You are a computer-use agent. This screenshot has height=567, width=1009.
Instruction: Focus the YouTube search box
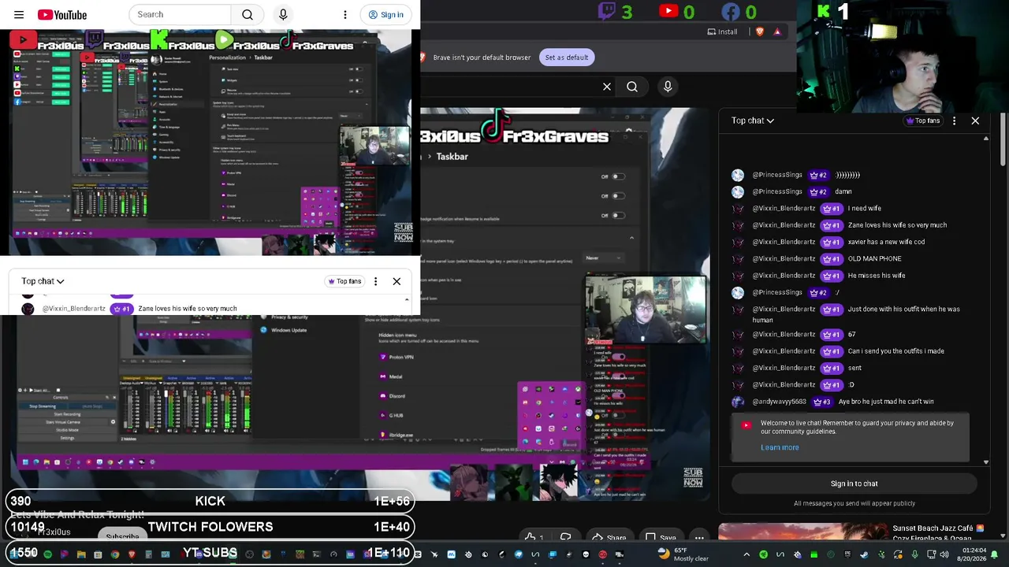point(181,14)
